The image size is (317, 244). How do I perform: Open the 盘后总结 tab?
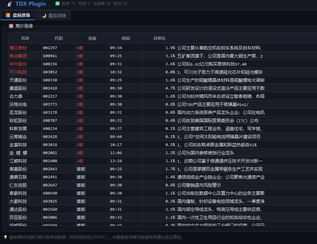[54, 15]
